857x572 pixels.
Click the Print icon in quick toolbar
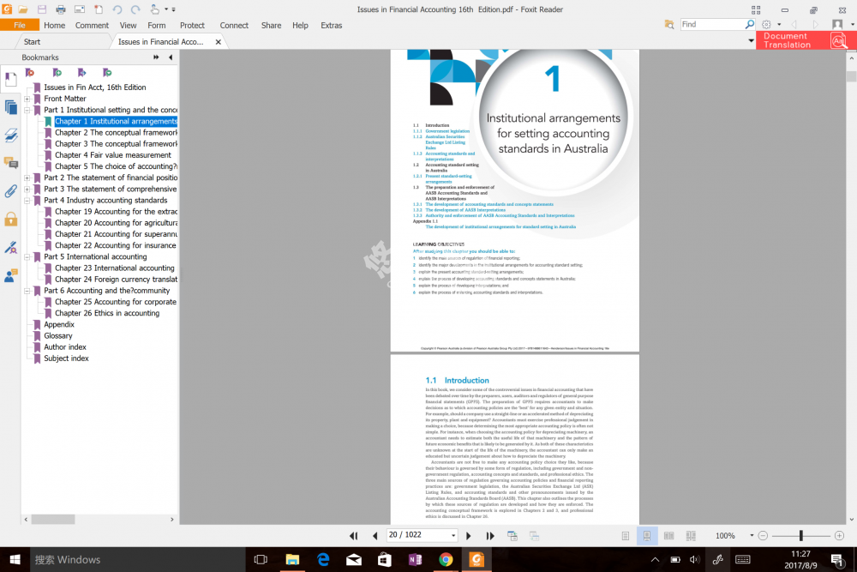tap(61, 9)
